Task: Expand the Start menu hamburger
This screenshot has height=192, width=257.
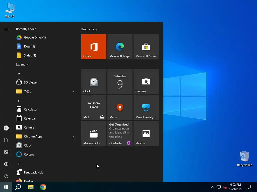Action: click(6, 29)
